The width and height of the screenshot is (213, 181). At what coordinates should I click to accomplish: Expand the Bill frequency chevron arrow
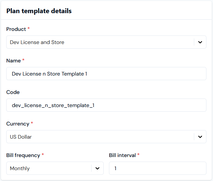point(97,169)
